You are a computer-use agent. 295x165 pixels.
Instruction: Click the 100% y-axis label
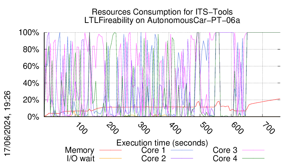[29, 33]
